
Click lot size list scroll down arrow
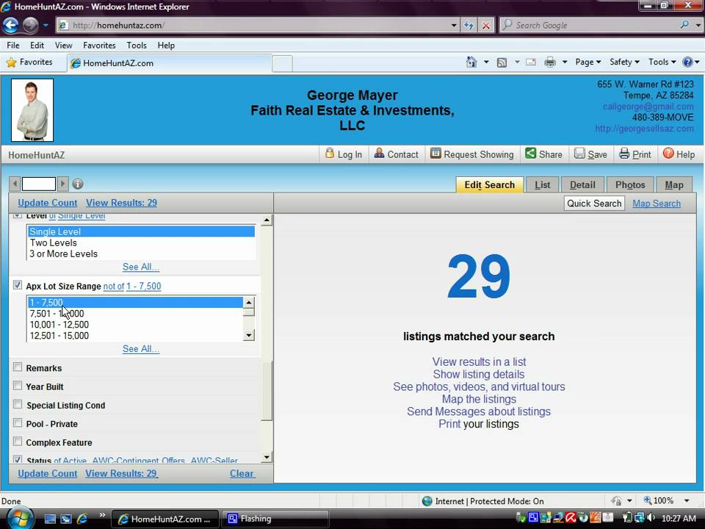pos(249,335)
